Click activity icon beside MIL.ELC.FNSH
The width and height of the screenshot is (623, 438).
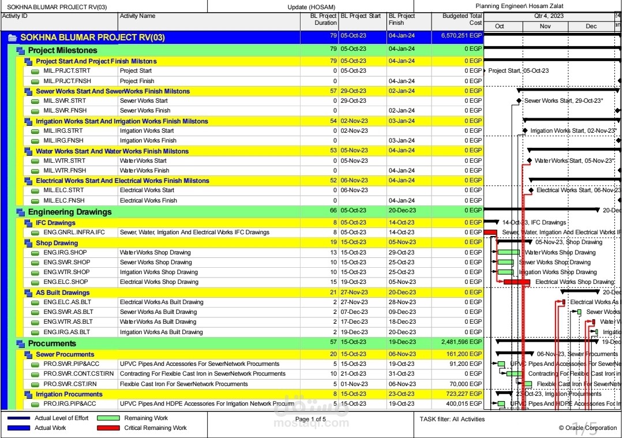(x=35, y=201)
